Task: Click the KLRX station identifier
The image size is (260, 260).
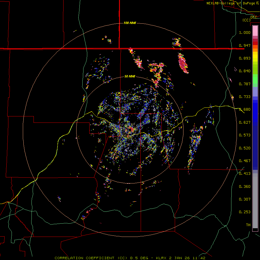Action: (x=161, y=258)
